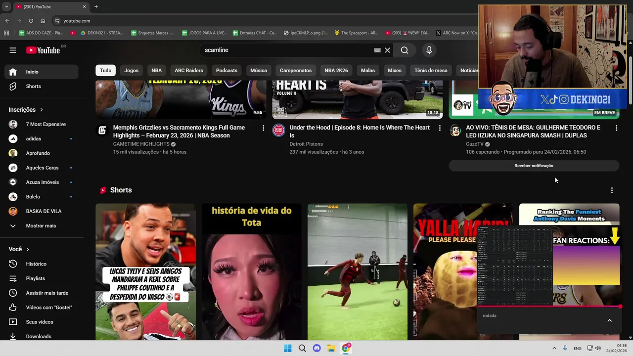Open CazéTV channel name link
The image size is (633, 356).
475,144
